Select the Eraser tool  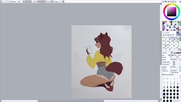click(169, 42)
